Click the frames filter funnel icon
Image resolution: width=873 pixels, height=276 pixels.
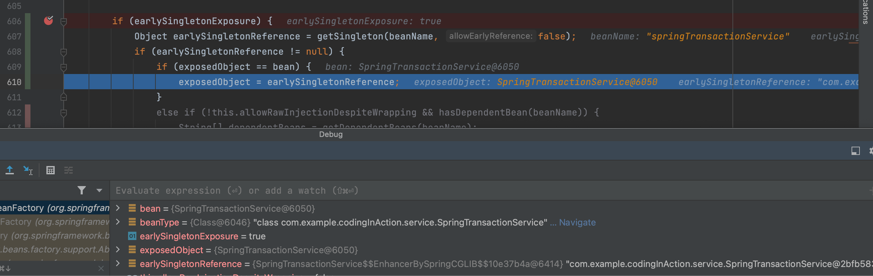coord(82,190)
